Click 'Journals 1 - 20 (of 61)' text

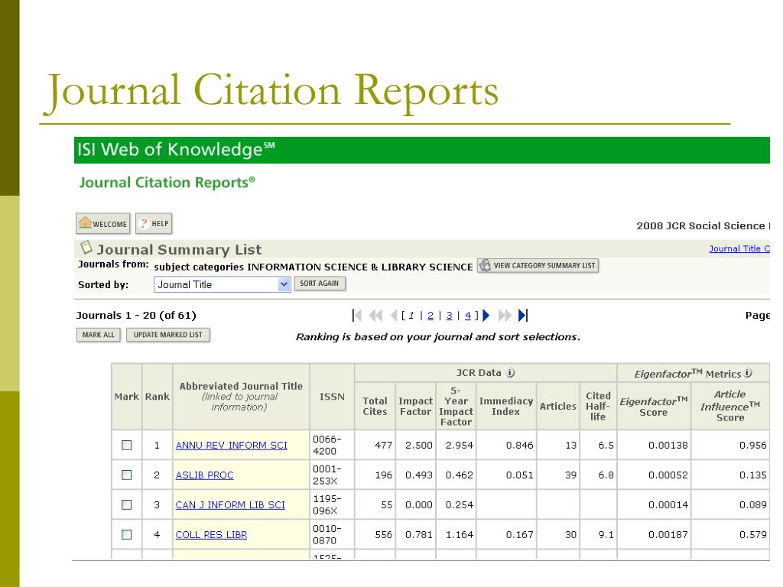136,316
